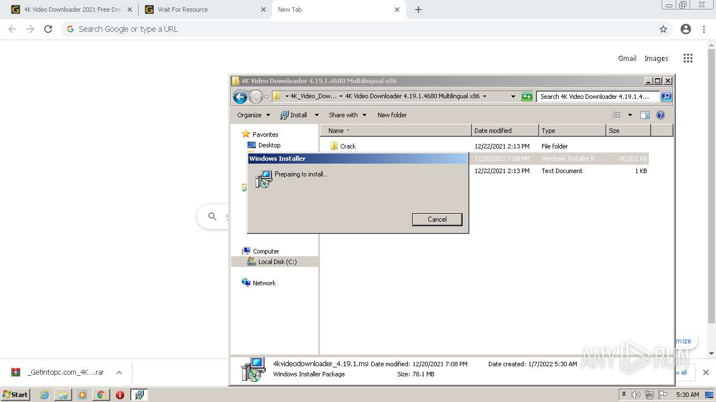
Task: Select Desktop in navigation pane
Action: (x=269, y=145)
